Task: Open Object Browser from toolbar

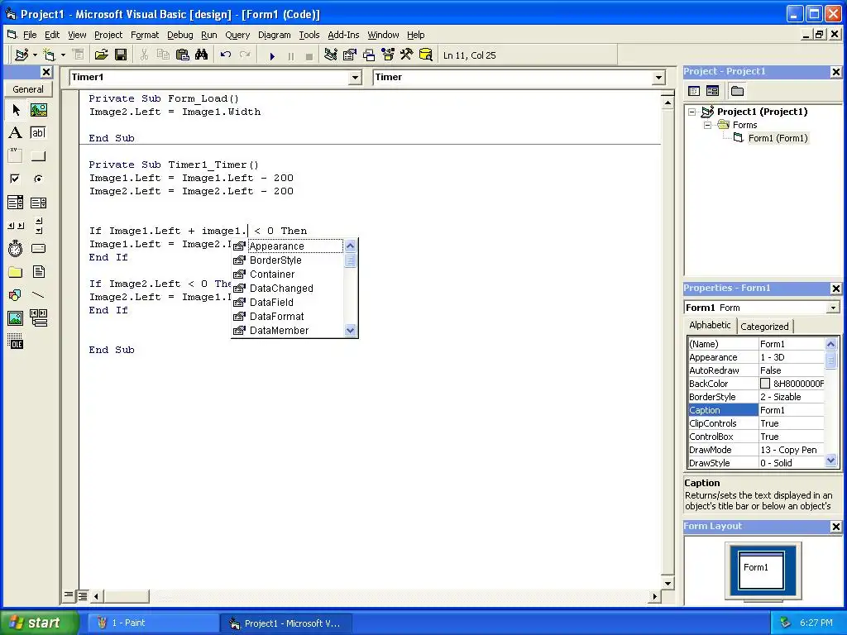Action: [x=388, y=55]
